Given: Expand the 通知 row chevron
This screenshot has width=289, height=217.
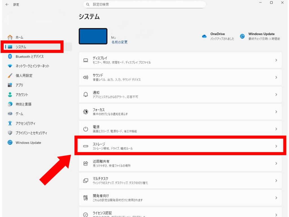Looking at the screenshot, I should pos(276,94).
